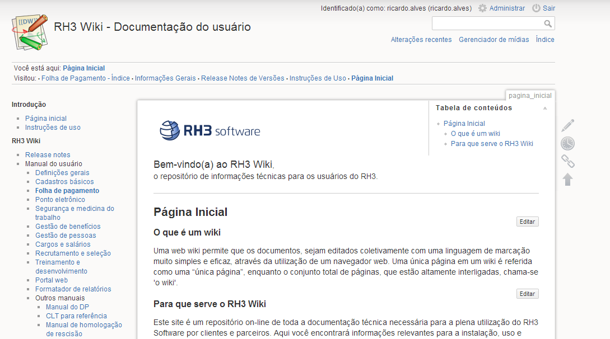Click the search input field

(487, 23)
